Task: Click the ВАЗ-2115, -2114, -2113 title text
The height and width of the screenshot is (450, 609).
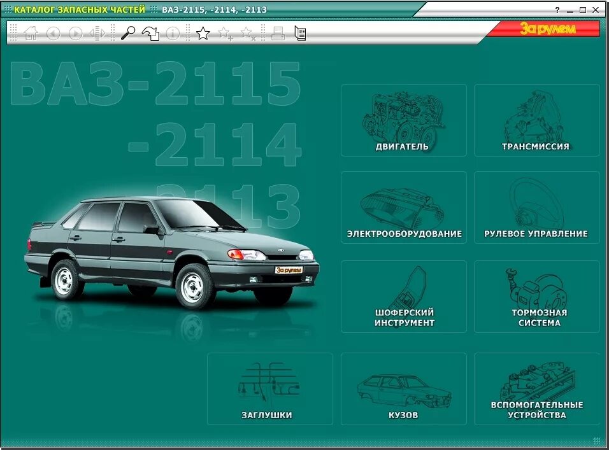Action: (x=214, y=10)
